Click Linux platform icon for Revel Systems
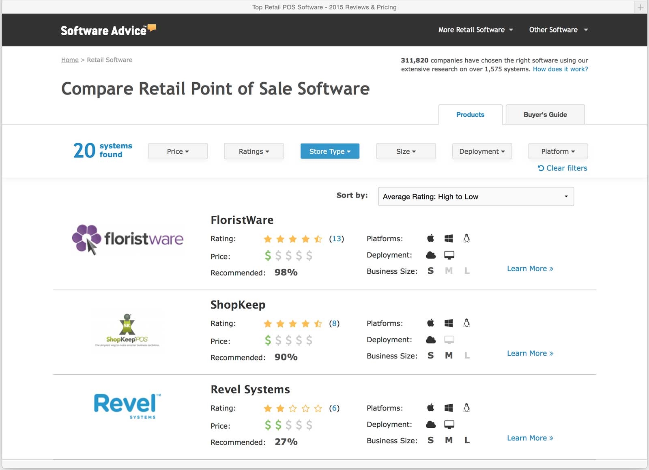 coord(466,408)
